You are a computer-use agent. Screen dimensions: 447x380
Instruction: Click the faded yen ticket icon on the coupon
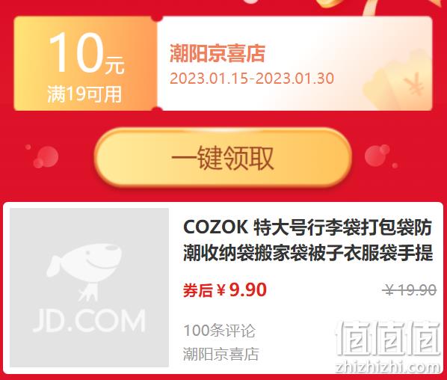[396, 80]
